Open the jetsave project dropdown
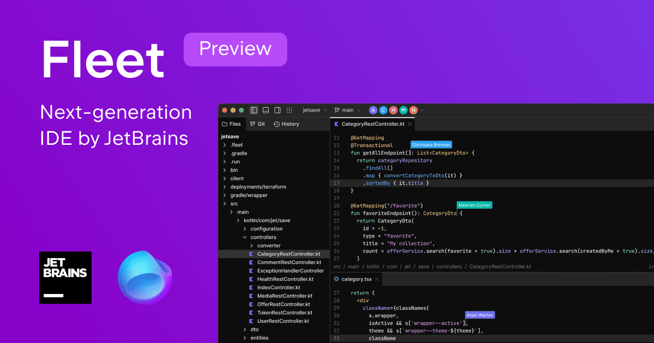654x343 pixels. 315,110
